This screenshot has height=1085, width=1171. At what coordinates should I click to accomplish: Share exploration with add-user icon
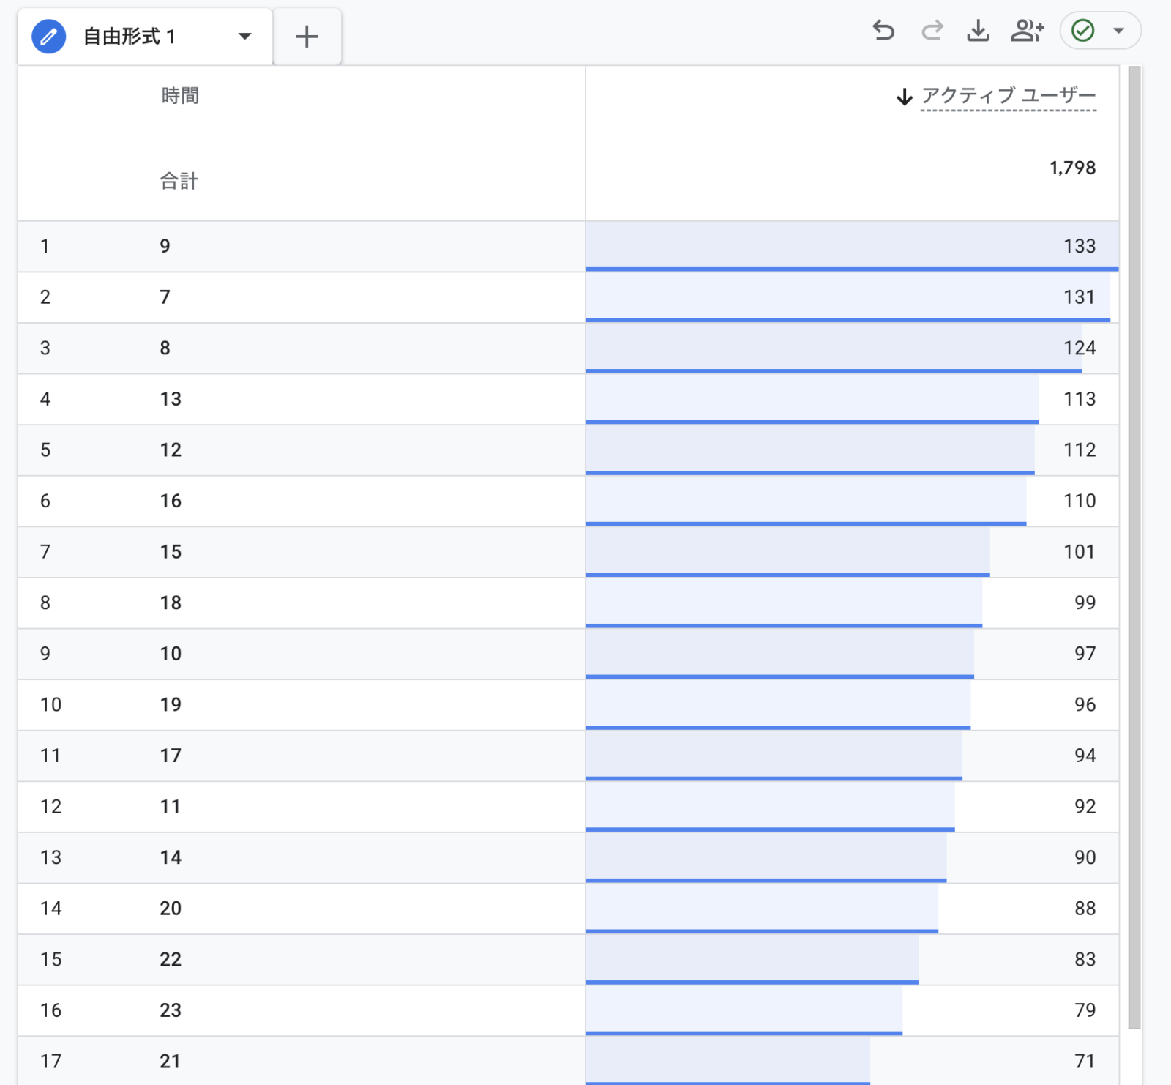(x=1028, y=31)
